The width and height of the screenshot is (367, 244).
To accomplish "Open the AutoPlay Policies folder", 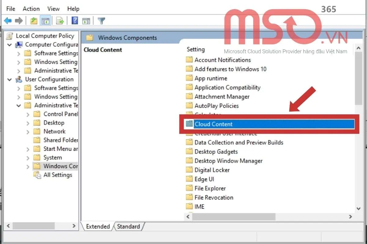I will pos(216,106).
